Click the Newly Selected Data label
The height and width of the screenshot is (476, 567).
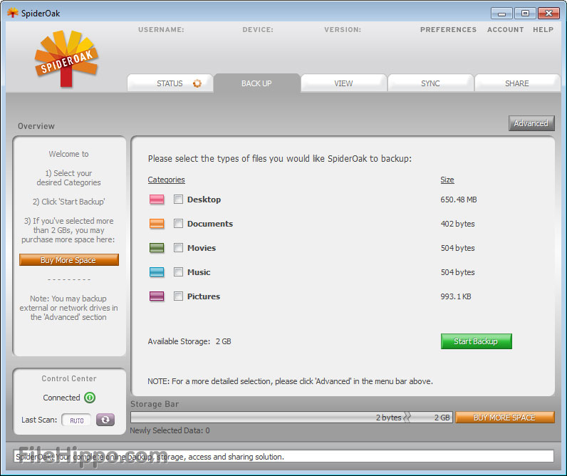click(170, 430)
